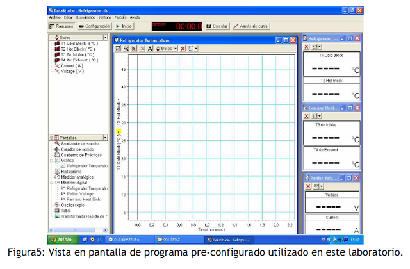Open the Experimento menu
This screenshot has height=269, width=410.
[x=86, y=17]
